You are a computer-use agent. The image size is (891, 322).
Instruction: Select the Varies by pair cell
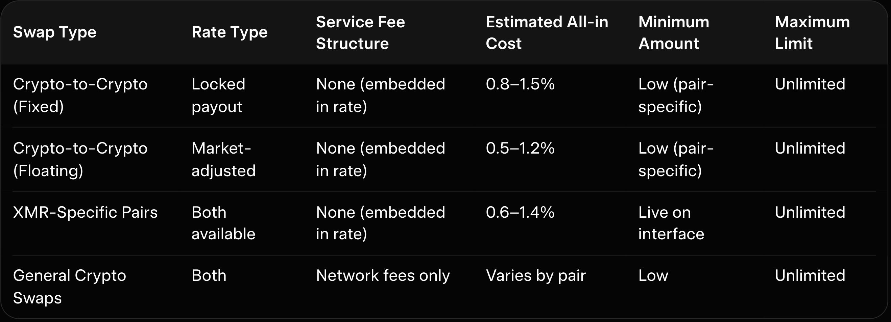pyautogui.click(x=535, y=276)
